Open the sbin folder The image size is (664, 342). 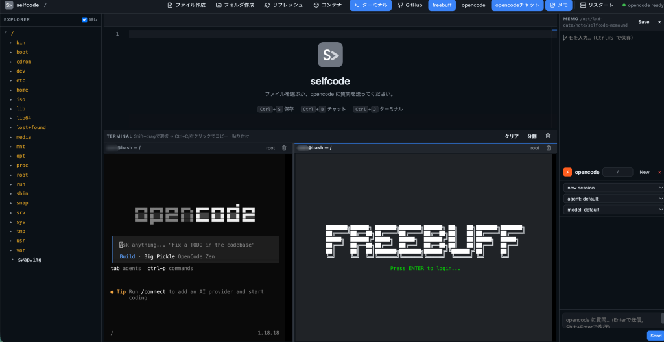22,193
